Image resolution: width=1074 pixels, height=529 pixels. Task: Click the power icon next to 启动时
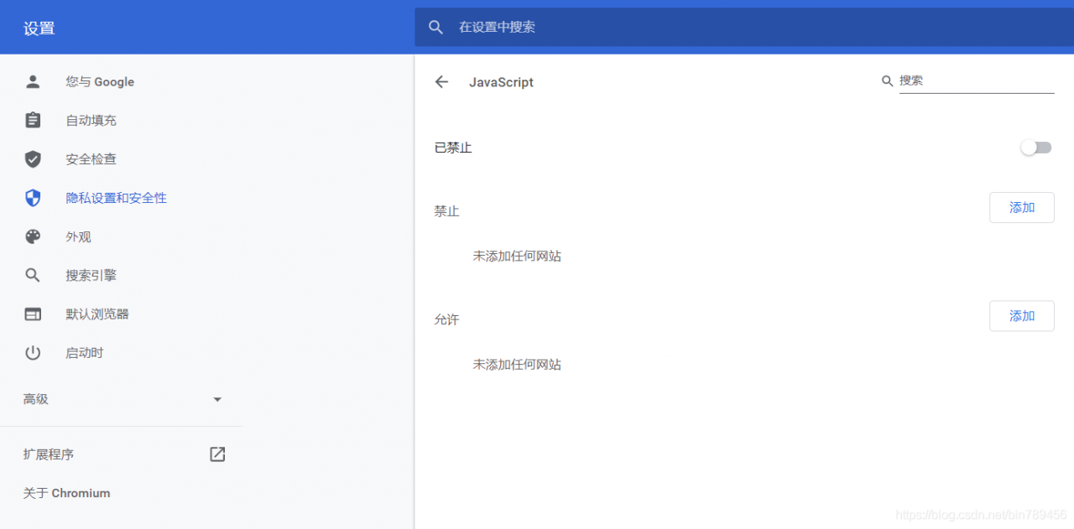pos(33,352)
